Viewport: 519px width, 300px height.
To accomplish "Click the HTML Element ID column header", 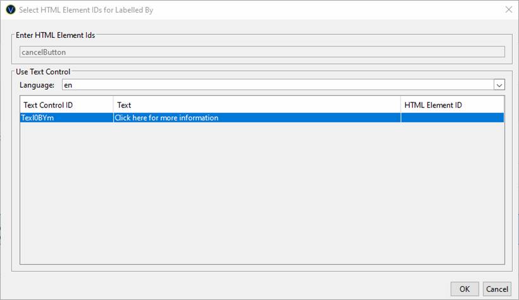I will click(x=453, y=105).
